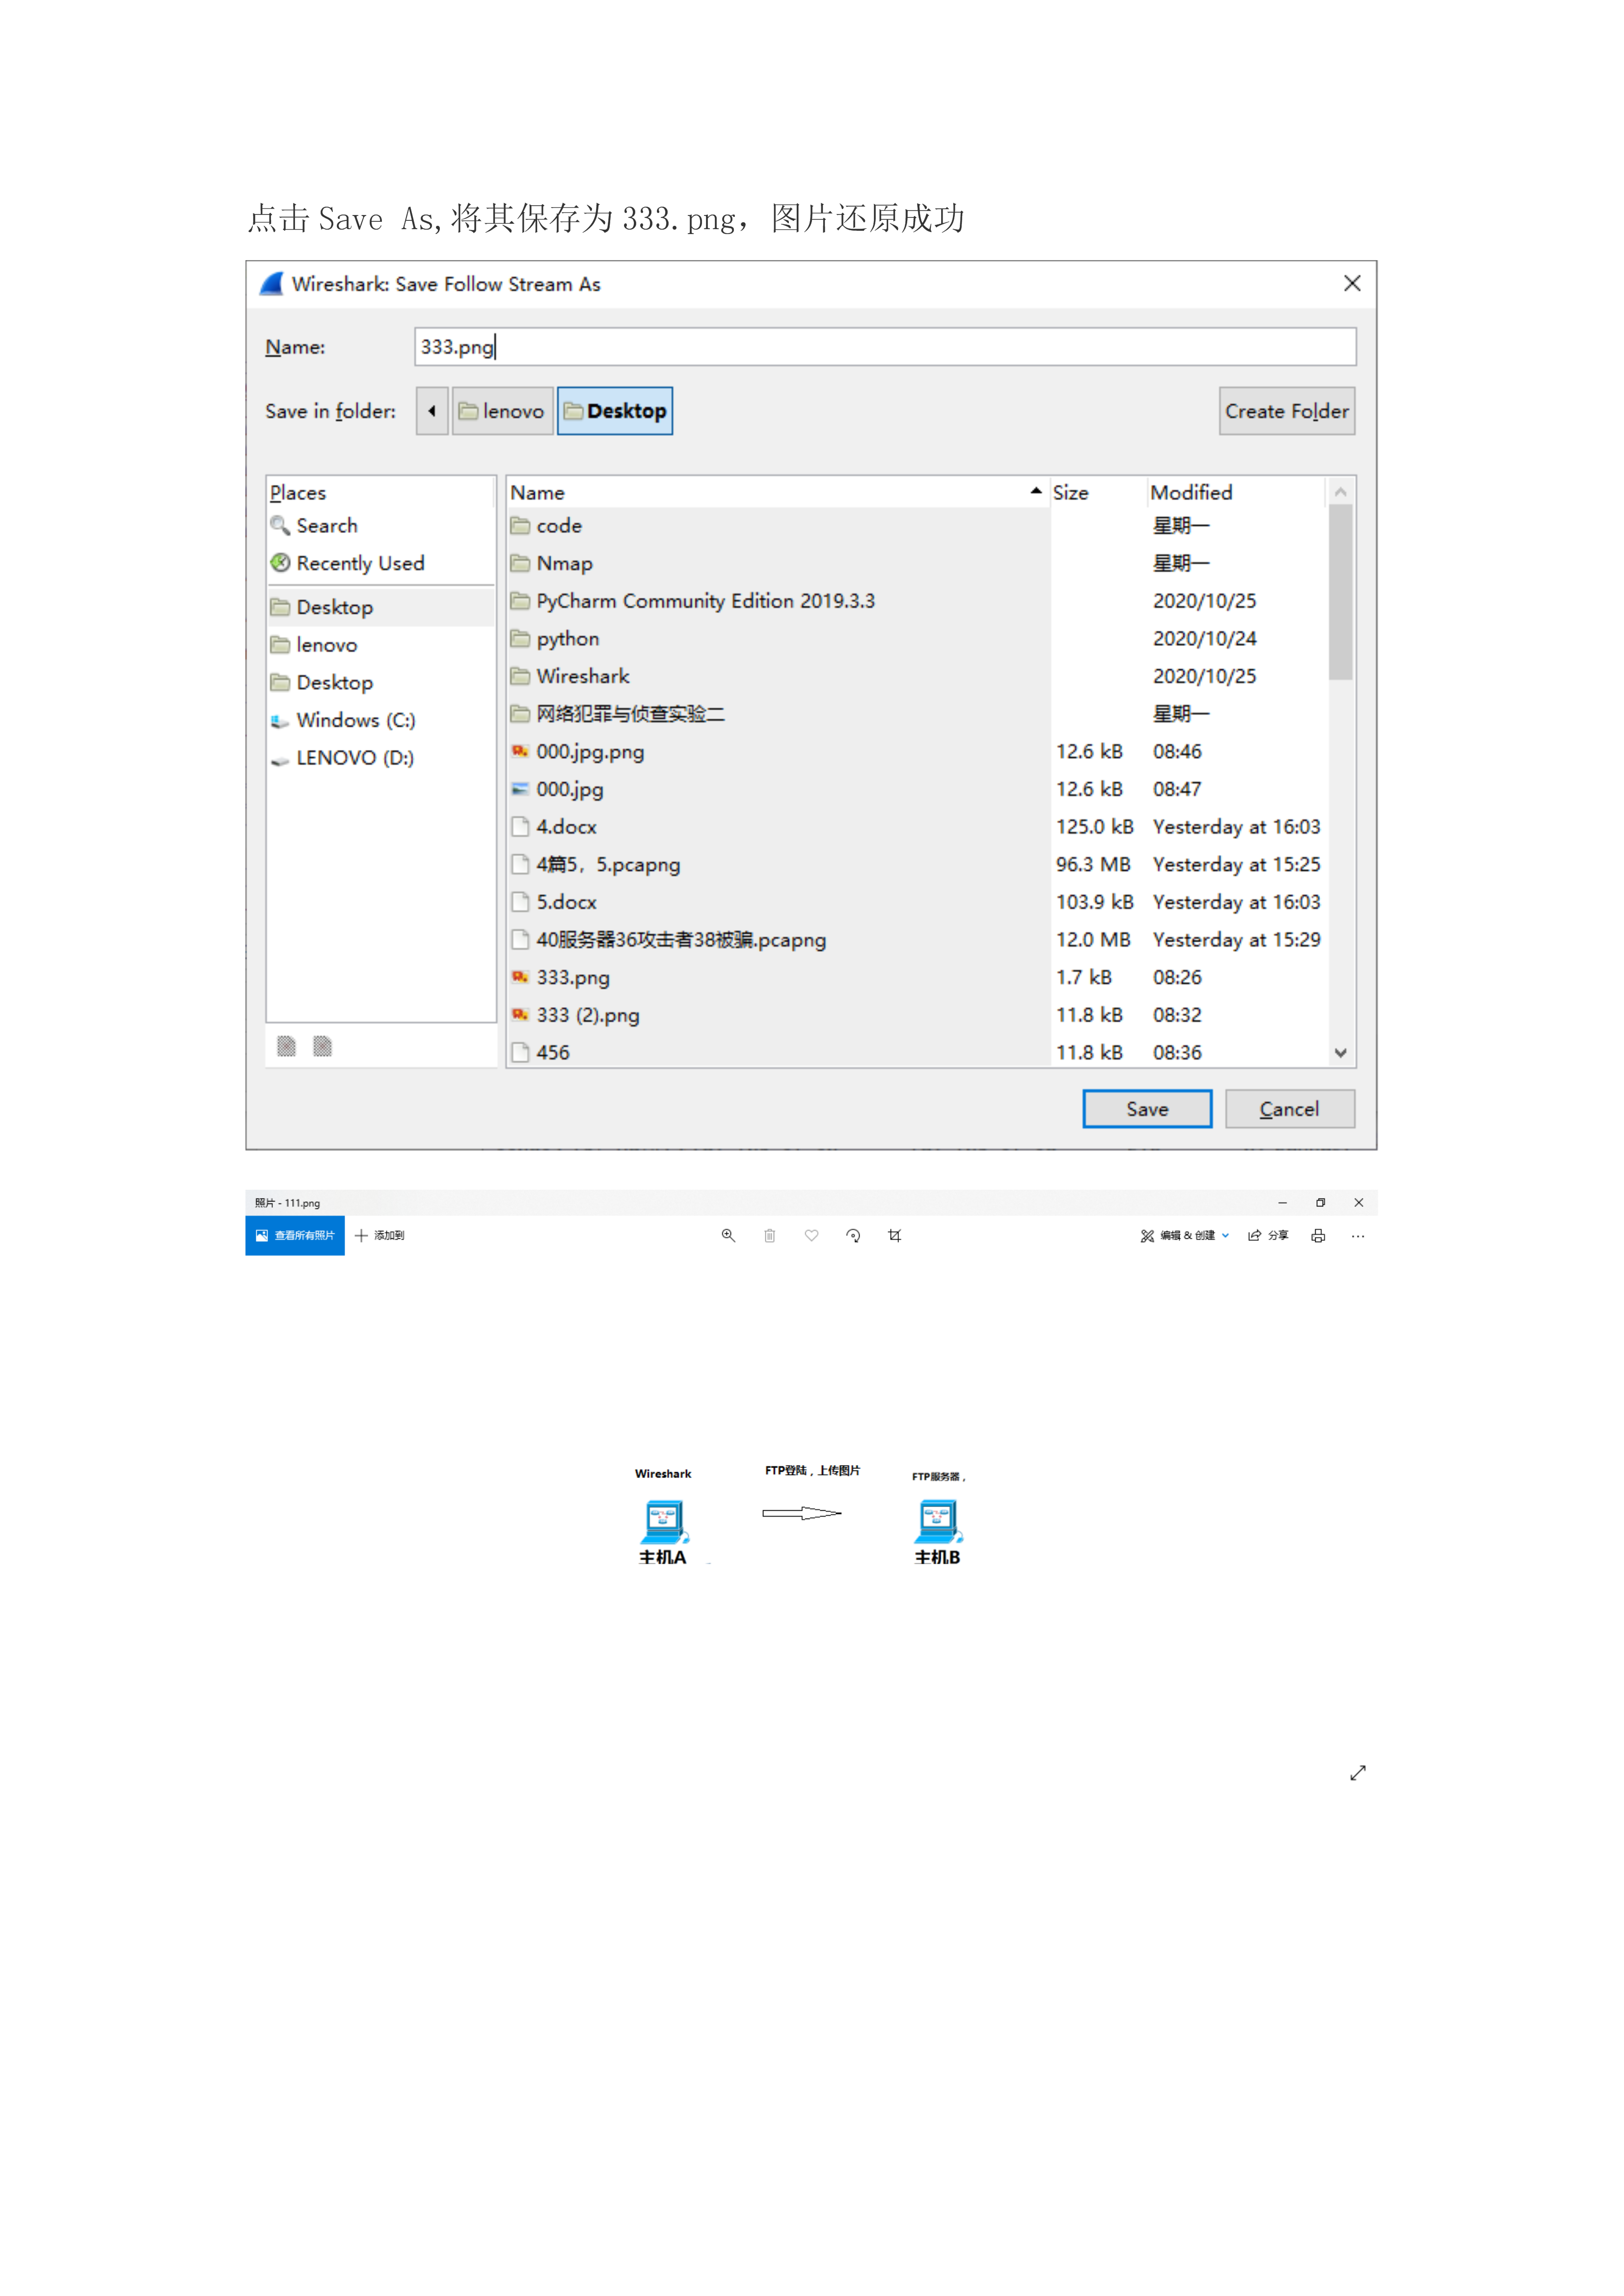This screenshot has width=1624, height=2296.
Task: Click the Create Folder button
Action: click(1286, 411)
